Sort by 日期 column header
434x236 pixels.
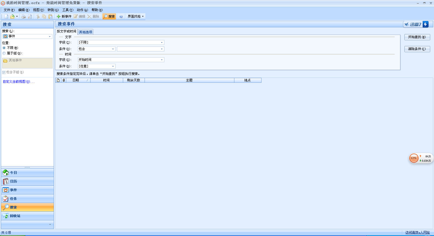78,80
